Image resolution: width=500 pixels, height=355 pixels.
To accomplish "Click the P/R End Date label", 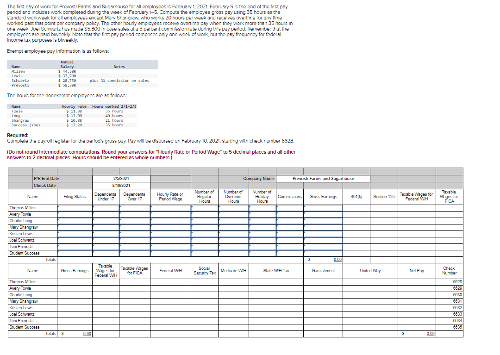I will click(x=46, y=179).
